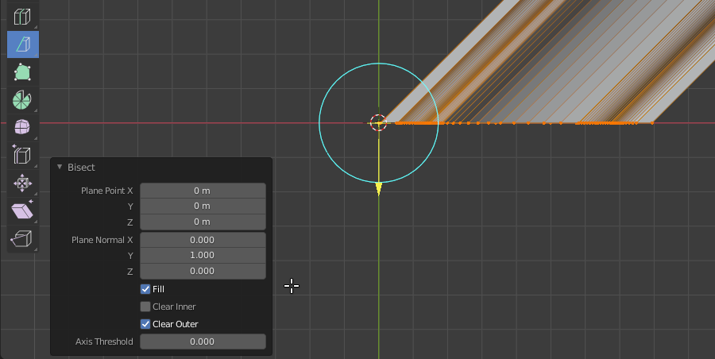Click the Plane Point X field

202,191
